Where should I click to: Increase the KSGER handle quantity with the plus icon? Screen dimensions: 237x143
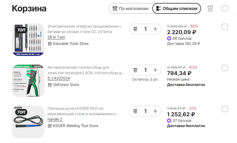point(155,111)
